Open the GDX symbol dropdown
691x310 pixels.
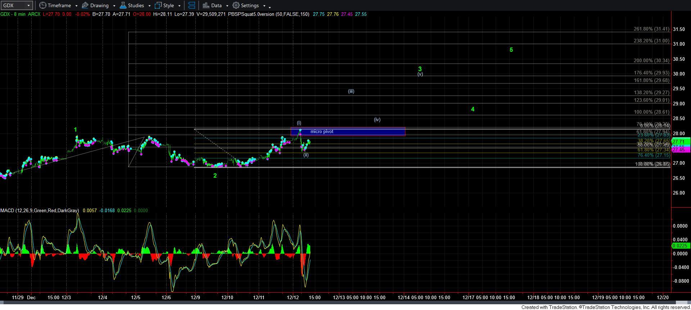point(28,5)
